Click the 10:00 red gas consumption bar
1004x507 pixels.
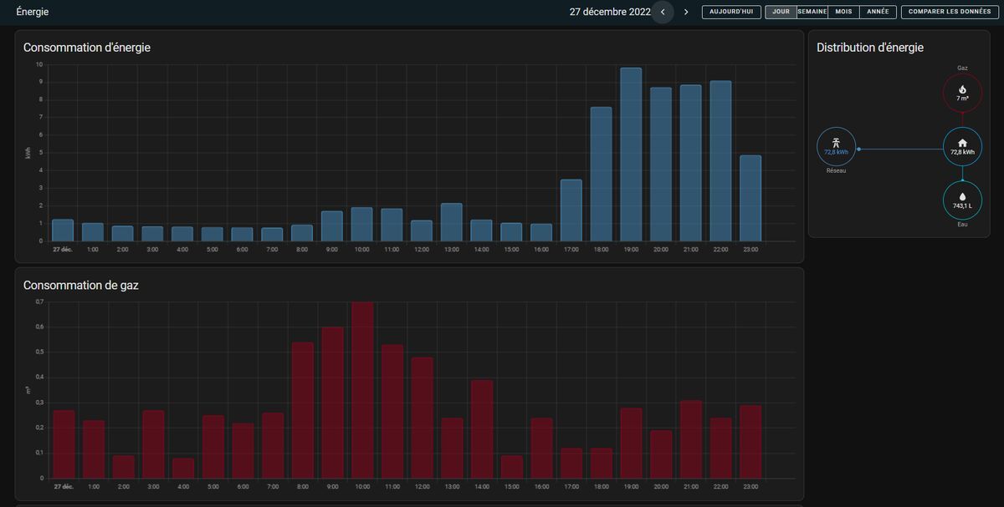[362, 390]
